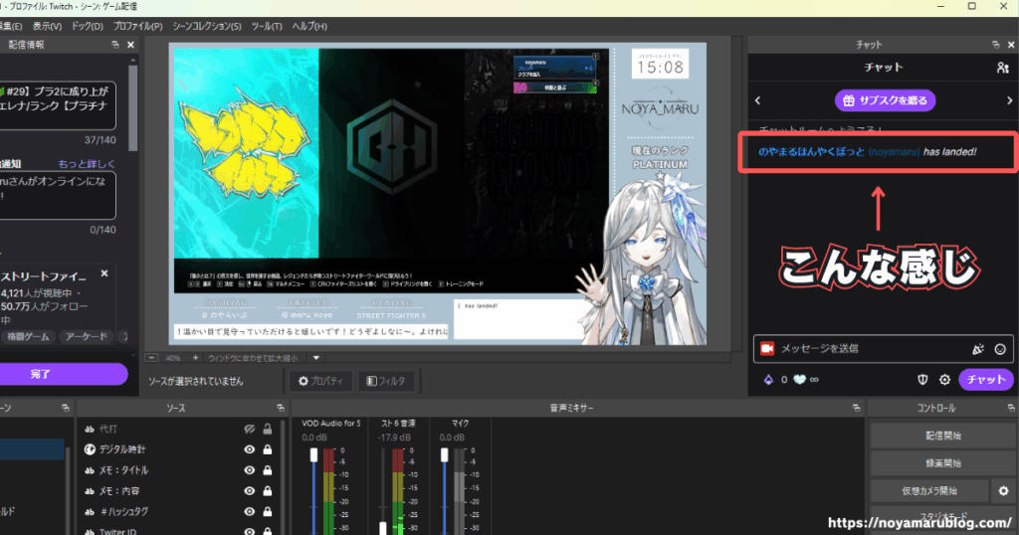This screenshot has width=1019, height=535.
Task: Open the preview scaling dropdown arrow
Action: pos(316,357)
